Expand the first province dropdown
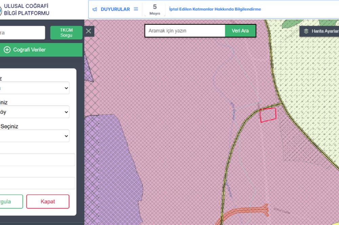 pyautogui.click(x=35, y=88)
